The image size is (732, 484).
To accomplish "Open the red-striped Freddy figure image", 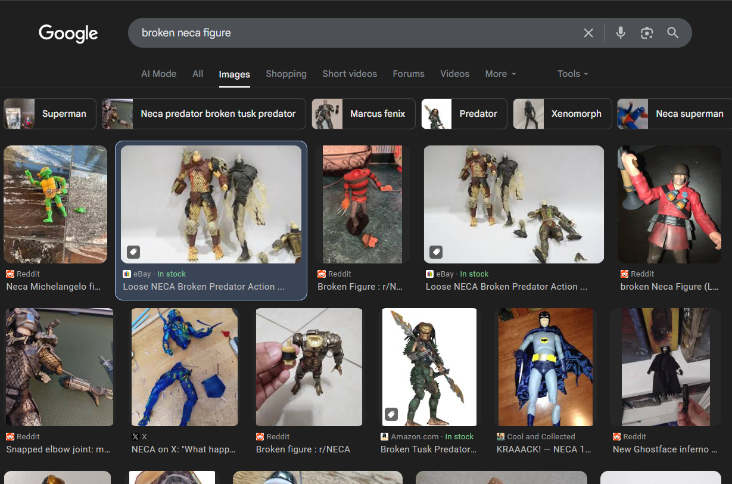I will pyautogui.click(x=362, y=204).
